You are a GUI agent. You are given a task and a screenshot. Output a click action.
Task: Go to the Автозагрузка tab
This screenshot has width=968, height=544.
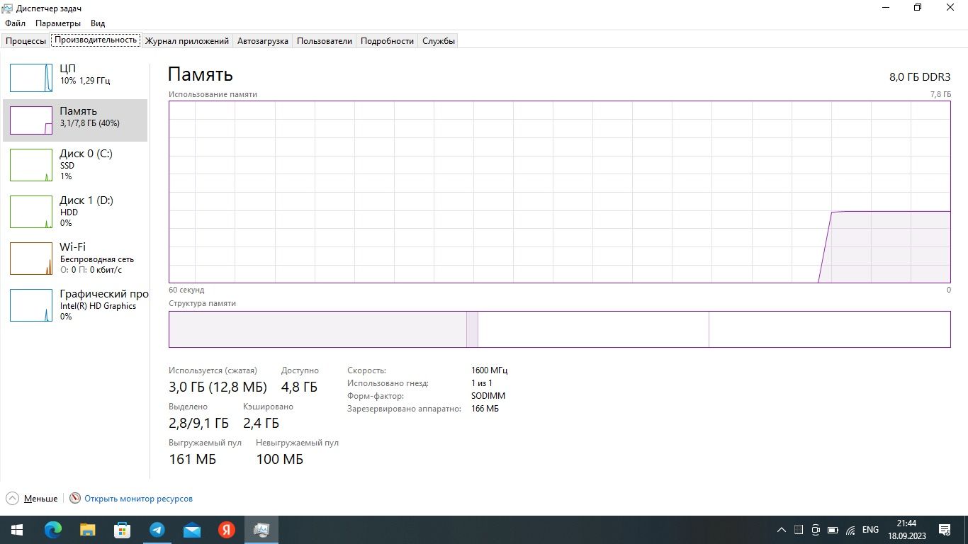(x=263, y=41)
